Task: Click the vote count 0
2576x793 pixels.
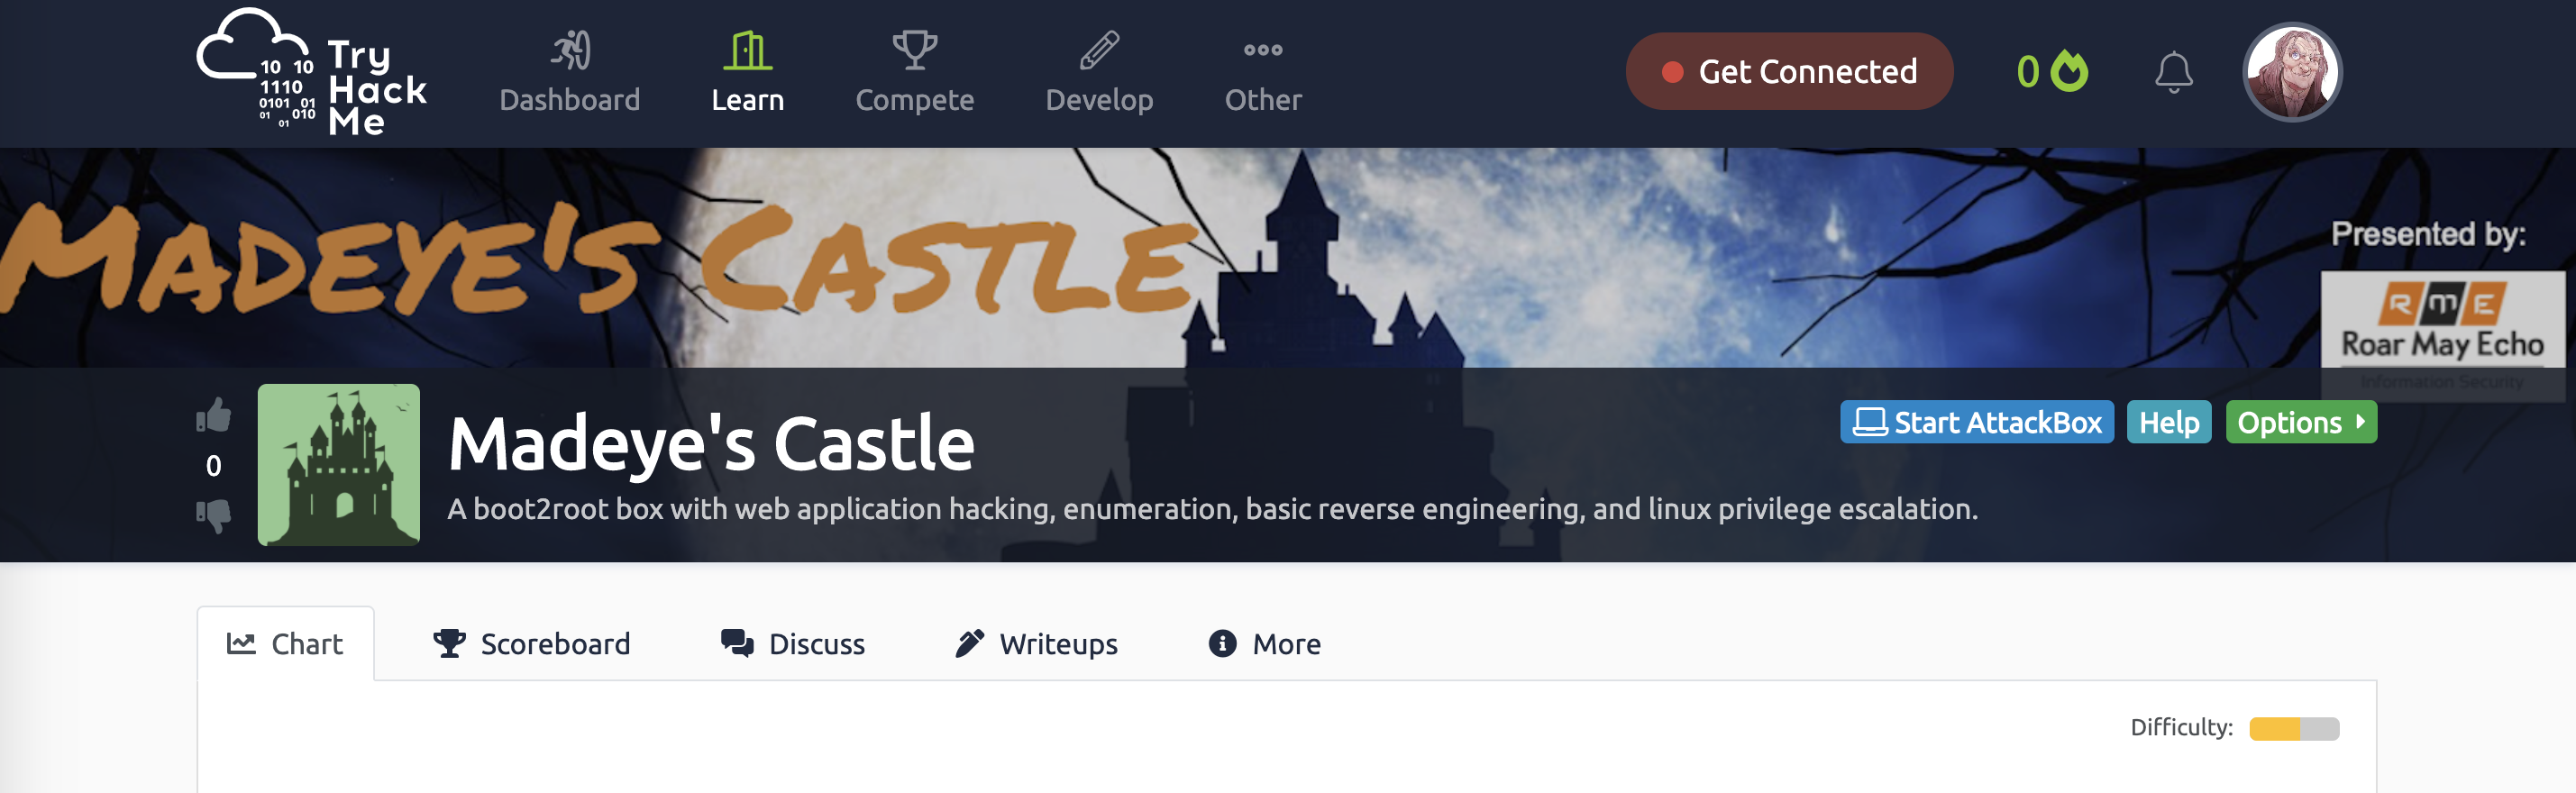Action: (213, 466)
